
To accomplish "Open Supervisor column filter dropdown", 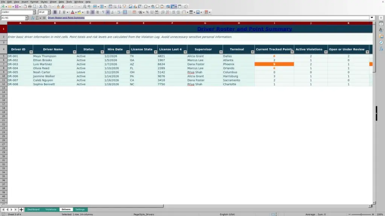I will [x=221, y=52].
